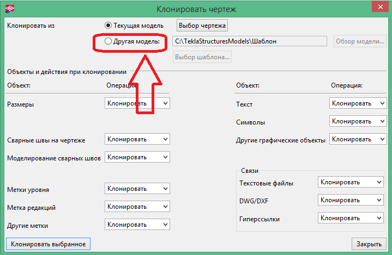The image size is (392, 255).
Task: Select the Другая модель radio button
Action: click(108, 41)
